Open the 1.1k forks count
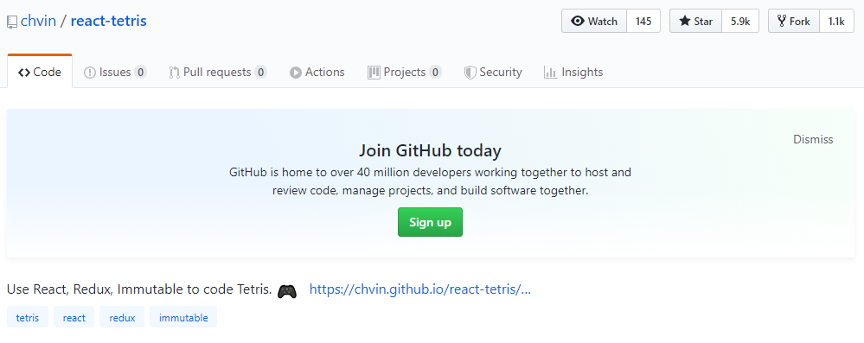Viewport: 864px width, 343px height. [x=836, y=22]
